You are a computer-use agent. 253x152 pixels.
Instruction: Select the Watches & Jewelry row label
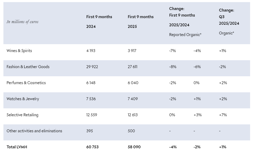click(x=23, y=99)
